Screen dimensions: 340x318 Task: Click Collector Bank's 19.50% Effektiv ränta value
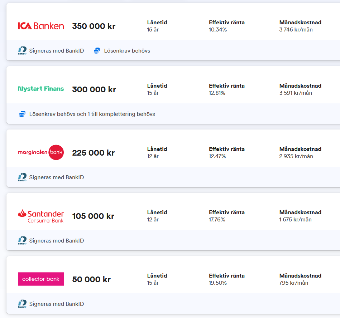click(218, 283)
